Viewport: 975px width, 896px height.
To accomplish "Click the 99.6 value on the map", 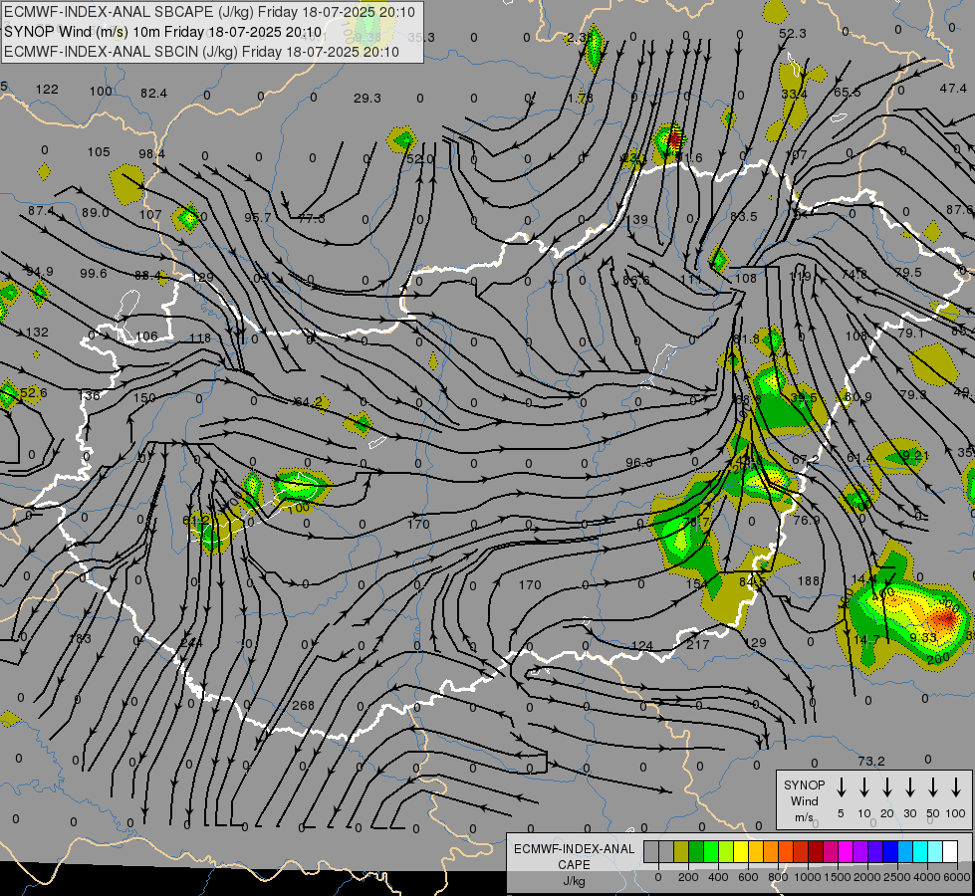I will coord(94,273).
